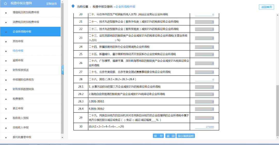This screenshot has width=279, height=145.
Task: Click the location pin icon near 当前位置
Action: pyautogui.click(x=73, y=6)
